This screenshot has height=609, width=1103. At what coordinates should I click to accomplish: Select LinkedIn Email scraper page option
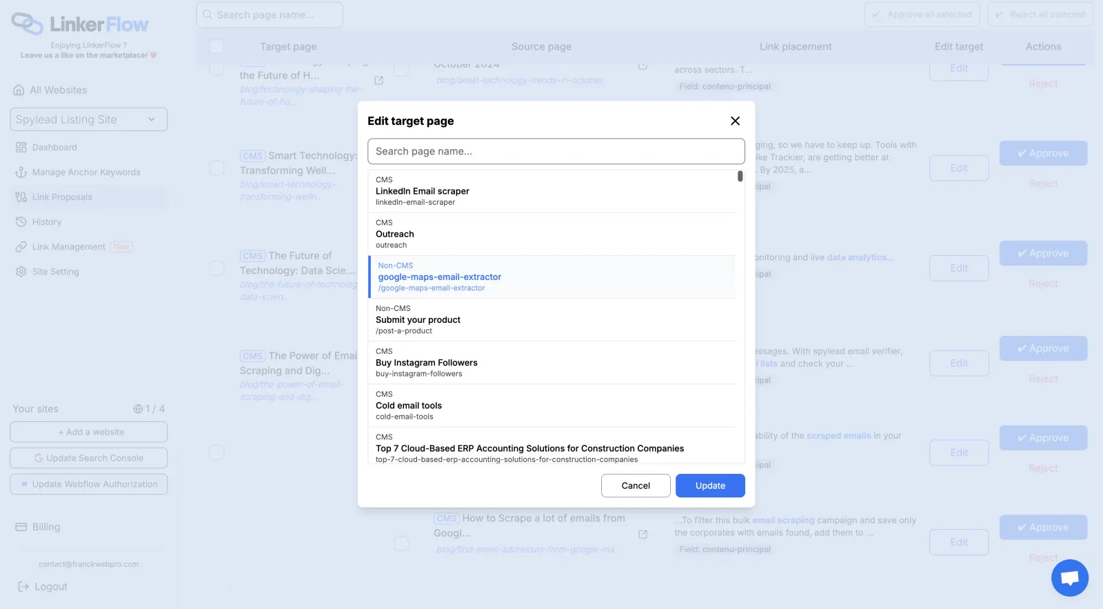[x=552, y=191]
